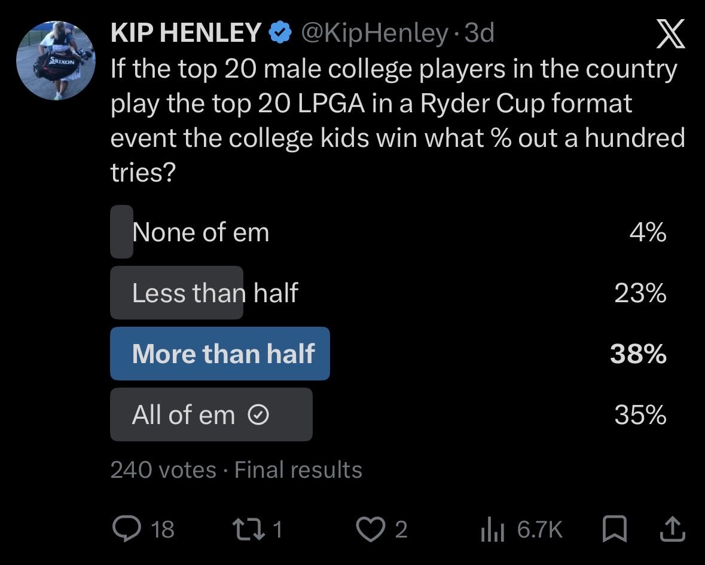Click the blue verified checkmark badge
The image size is (705, 565).
[x=280, y=32]
